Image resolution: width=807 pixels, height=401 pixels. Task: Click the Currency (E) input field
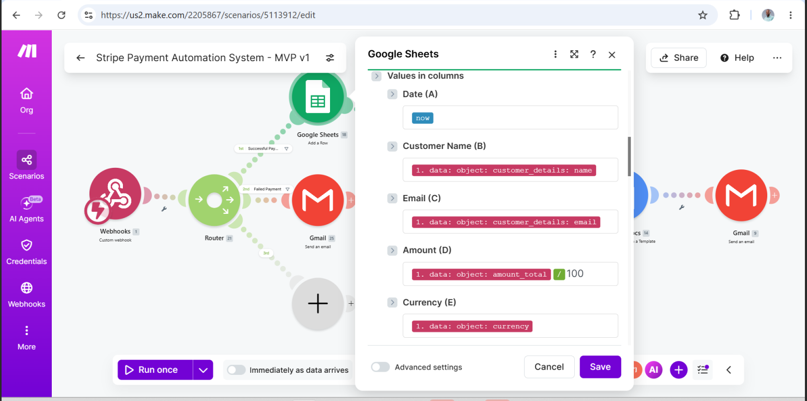[510, 326]
